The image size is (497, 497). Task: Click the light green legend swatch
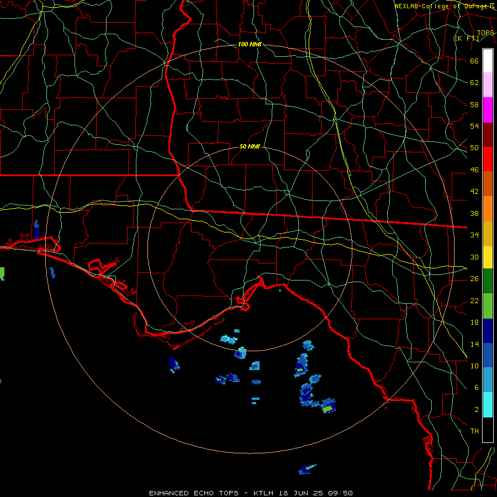tap(488, 306)
